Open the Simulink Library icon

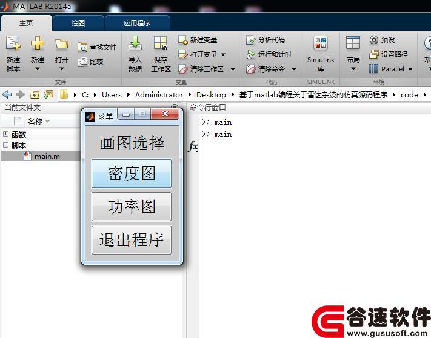coord(321,44)
